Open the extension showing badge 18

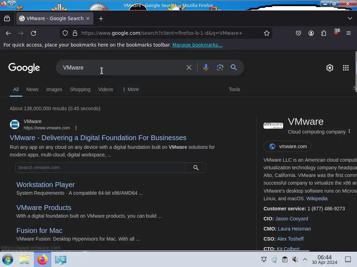336,32
